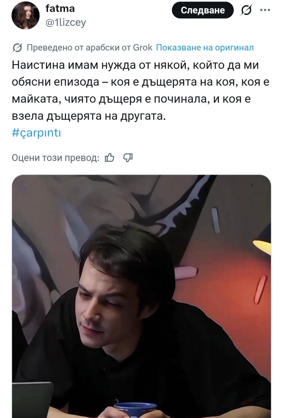Click the blue cup in the photo
The width and height of the screenshot is (283, 418).
coord(135,410)
